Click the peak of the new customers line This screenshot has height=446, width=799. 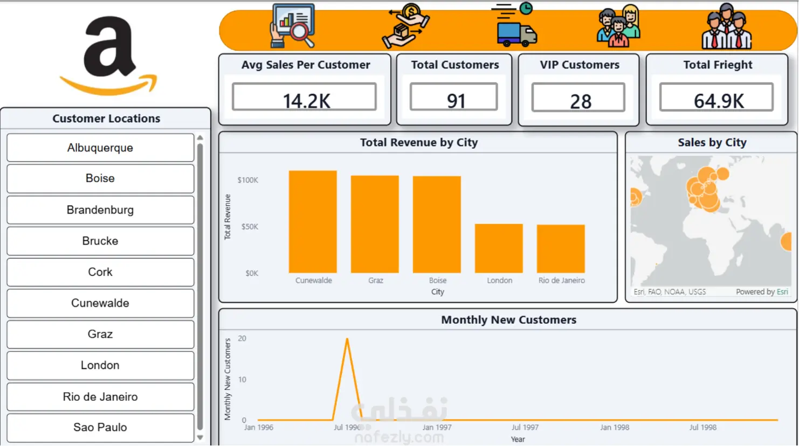pos(347,339)
